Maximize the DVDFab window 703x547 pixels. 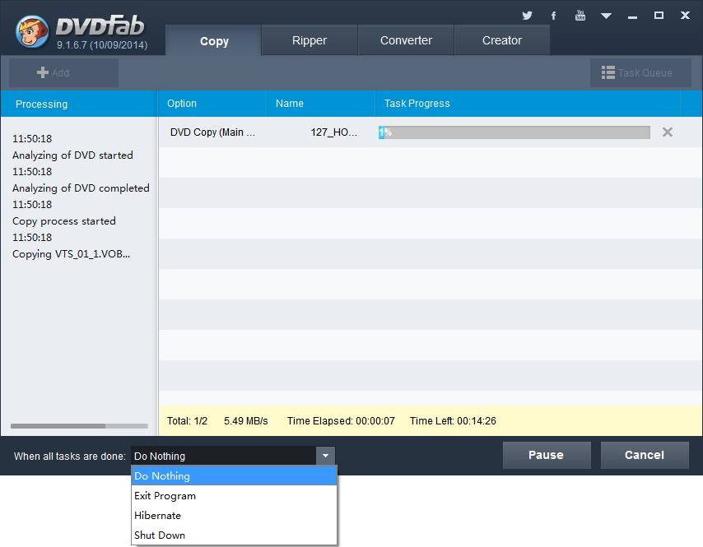(x=659, y=16)
